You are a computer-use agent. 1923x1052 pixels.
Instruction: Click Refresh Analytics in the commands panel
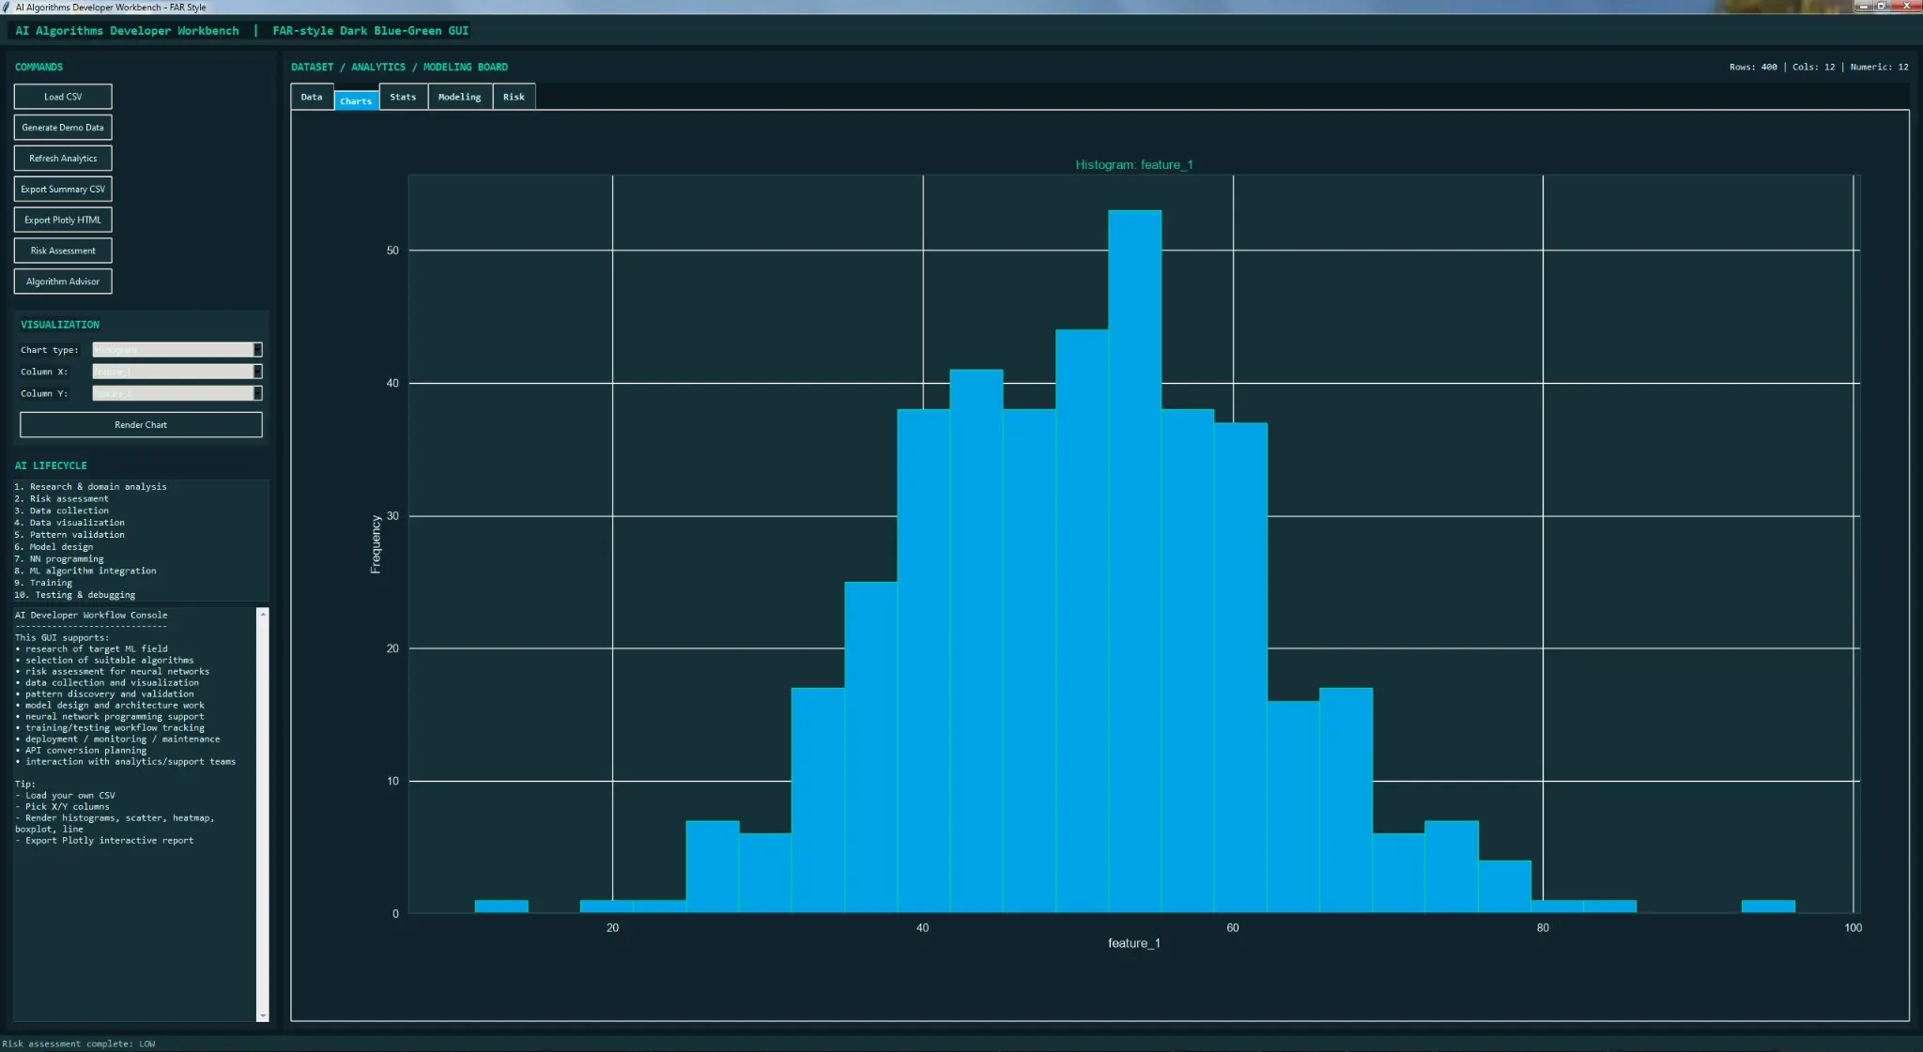[x=63, y=159]
